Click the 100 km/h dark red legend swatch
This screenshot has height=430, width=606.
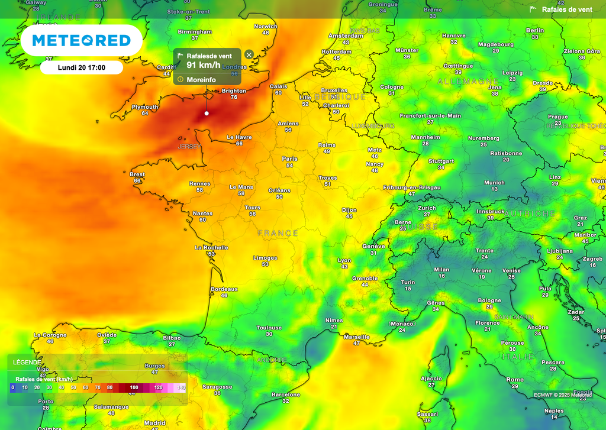click(134, 387)
